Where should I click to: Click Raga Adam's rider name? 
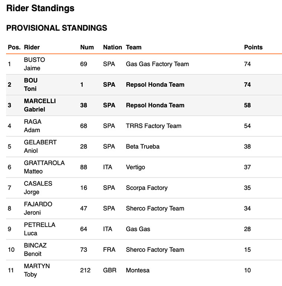(32, 126)
